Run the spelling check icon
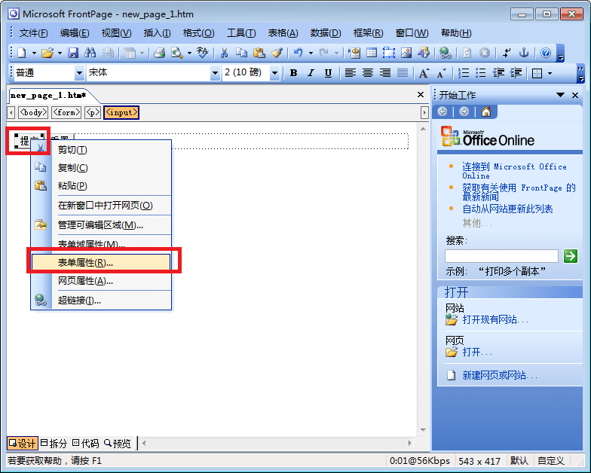The height and width of the screenshot is (473, 591). (202, 53)
